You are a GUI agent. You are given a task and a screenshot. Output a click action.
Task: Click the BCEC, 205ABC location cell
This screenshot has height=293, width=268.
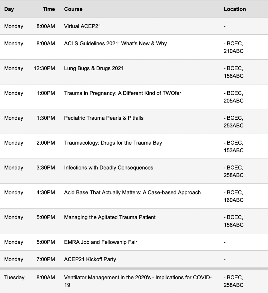point(234,97)
